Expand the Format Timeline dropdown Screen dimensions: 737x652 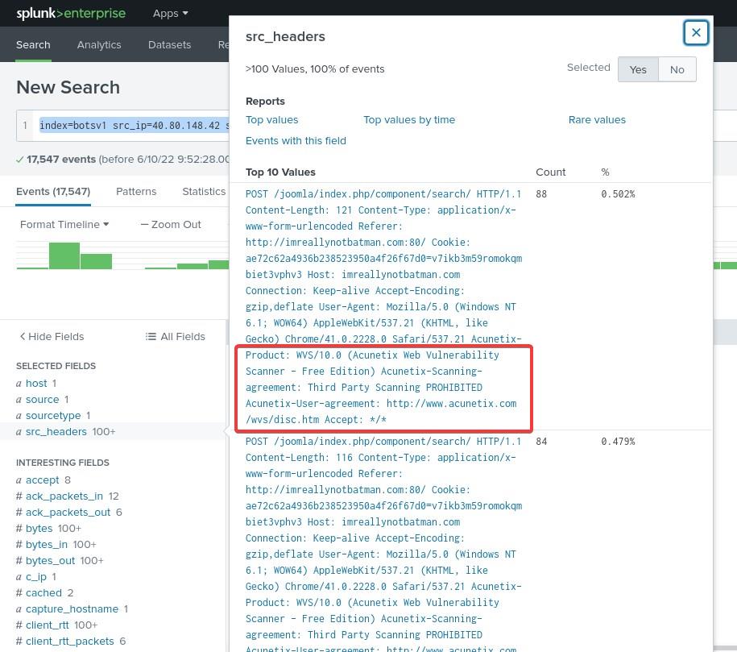[x=64, y=224]
